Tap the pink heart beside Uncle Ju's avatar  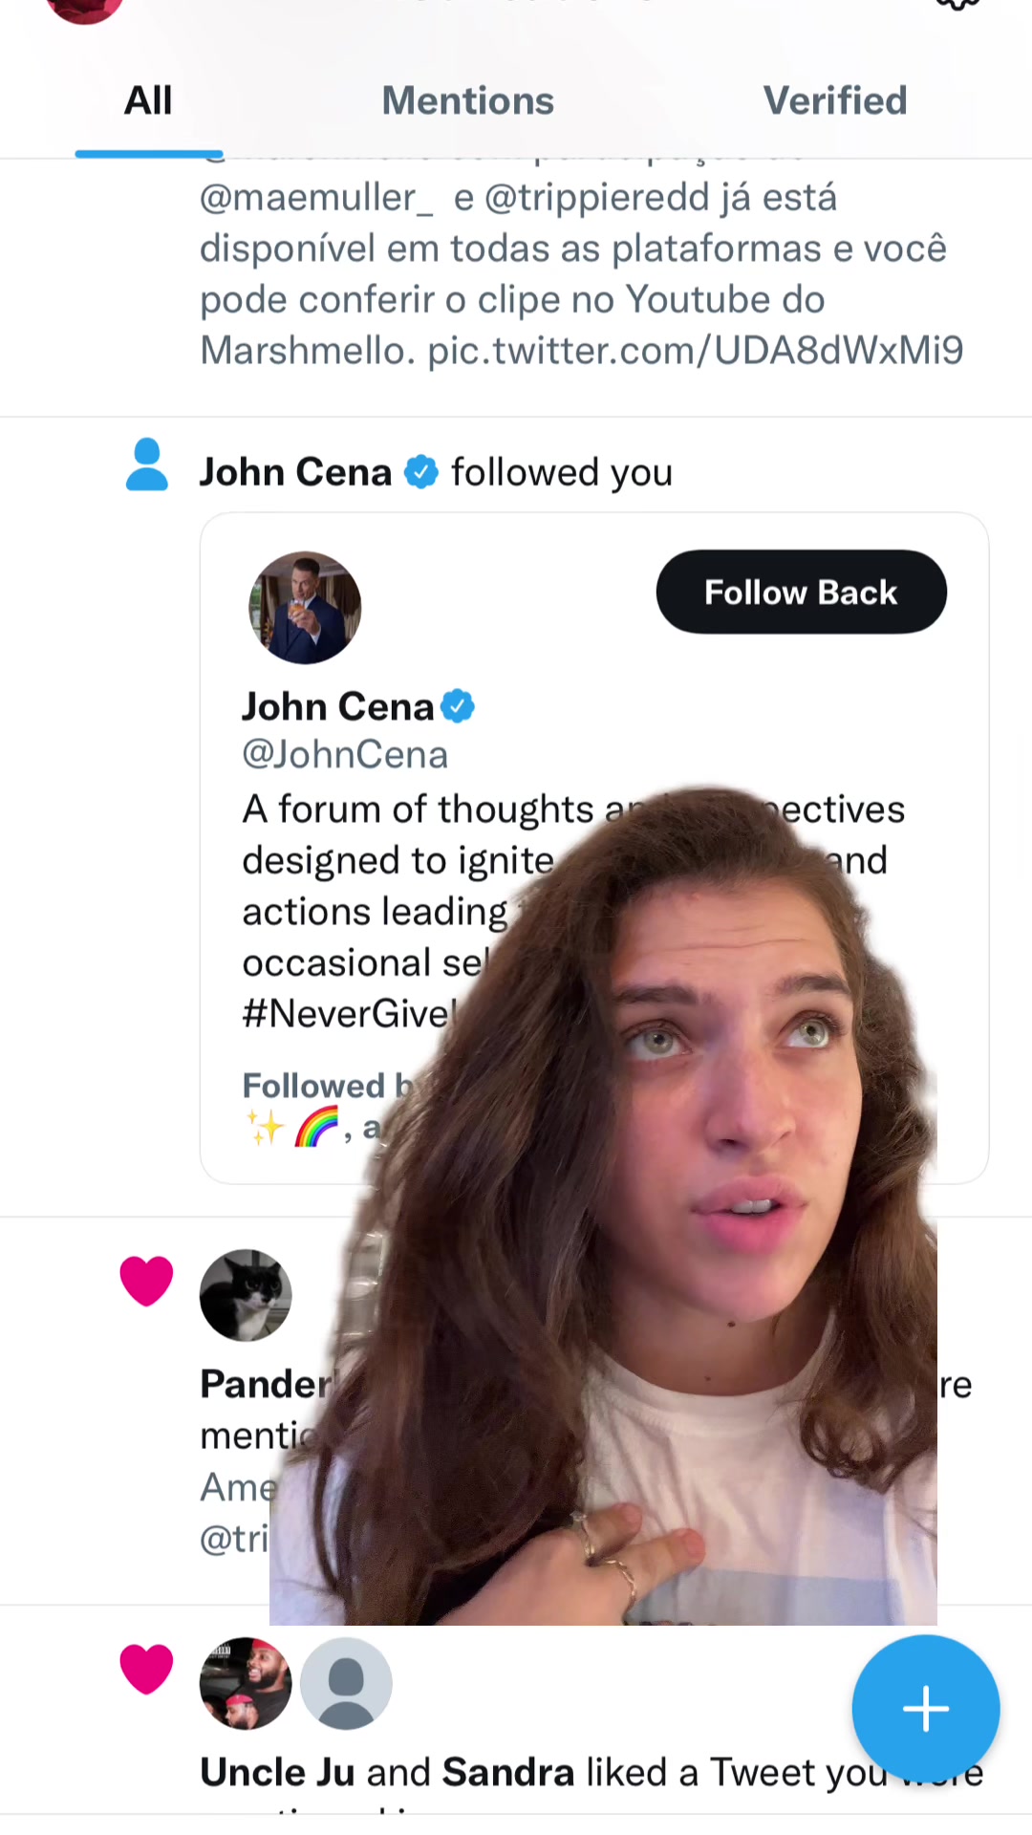pos(146,1669)
